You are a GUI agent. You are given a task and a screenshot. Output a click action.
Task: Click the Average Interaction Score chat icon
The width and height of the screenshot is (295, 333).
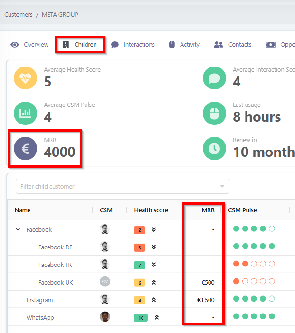215,78
